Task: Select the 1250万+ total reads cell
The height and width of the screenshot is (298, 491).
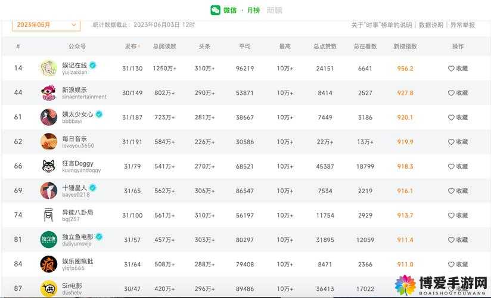Action: pyautogui.click(x=164, y=69)
